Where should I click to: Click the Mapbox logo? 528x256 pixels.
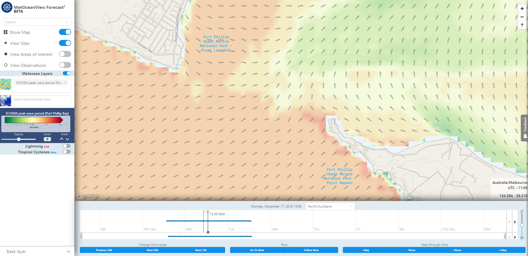pyautogui.click(x=88, y=196)
